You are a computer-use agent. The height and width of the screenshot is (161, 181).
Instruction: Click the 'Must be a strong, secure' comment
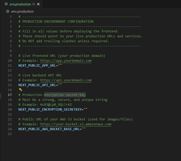click(63, 100)
